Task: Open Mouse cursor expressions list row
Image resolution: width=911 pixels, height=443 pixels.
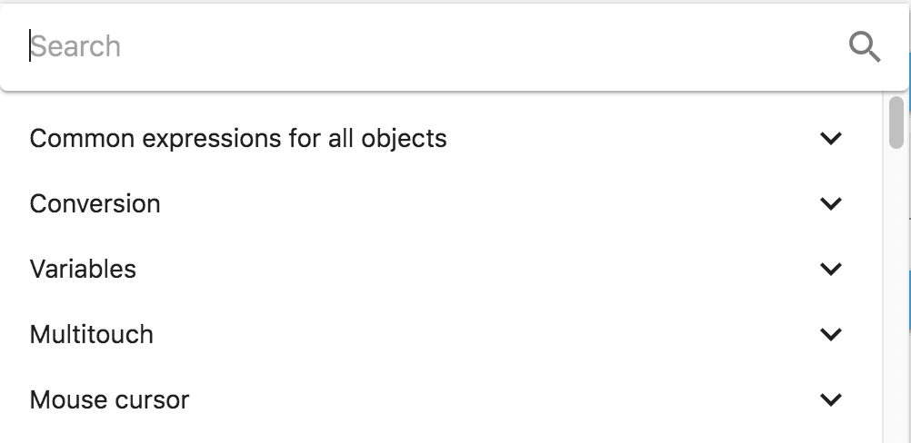Action: [436, 400]
